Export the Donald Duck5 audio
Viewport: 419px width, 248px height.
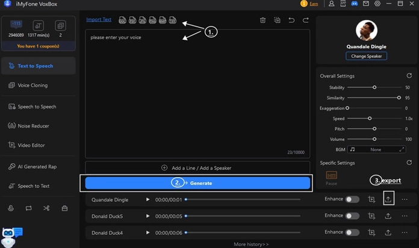[388, 216]
